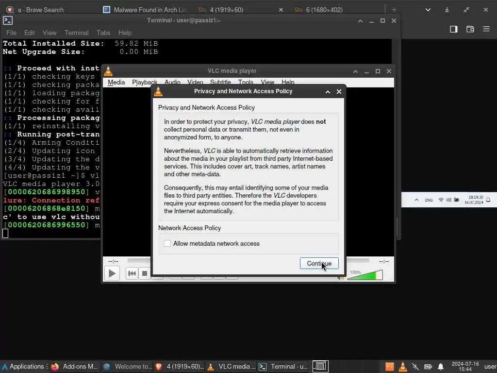Open the VLC Tools menu
This screenshot has height=373, width=497.
246,82
